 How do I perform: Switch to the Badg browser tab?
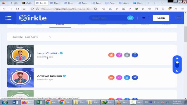point(97,3)
